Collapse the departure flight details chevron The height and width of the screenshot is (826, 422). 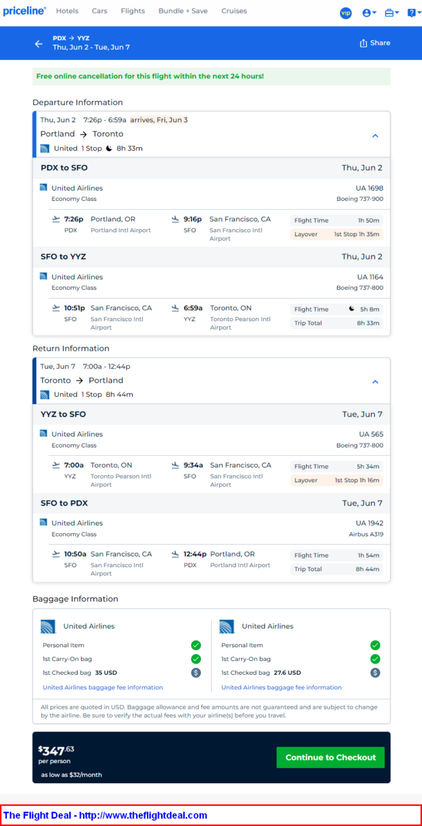(x=375, y=135)
